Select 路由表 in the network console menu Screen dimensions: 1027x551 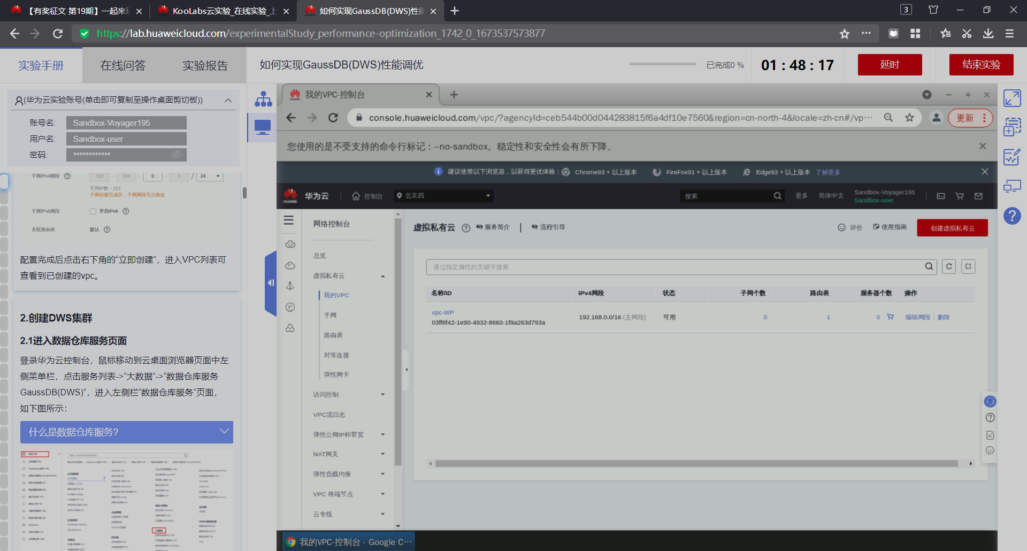click(333, 335)
